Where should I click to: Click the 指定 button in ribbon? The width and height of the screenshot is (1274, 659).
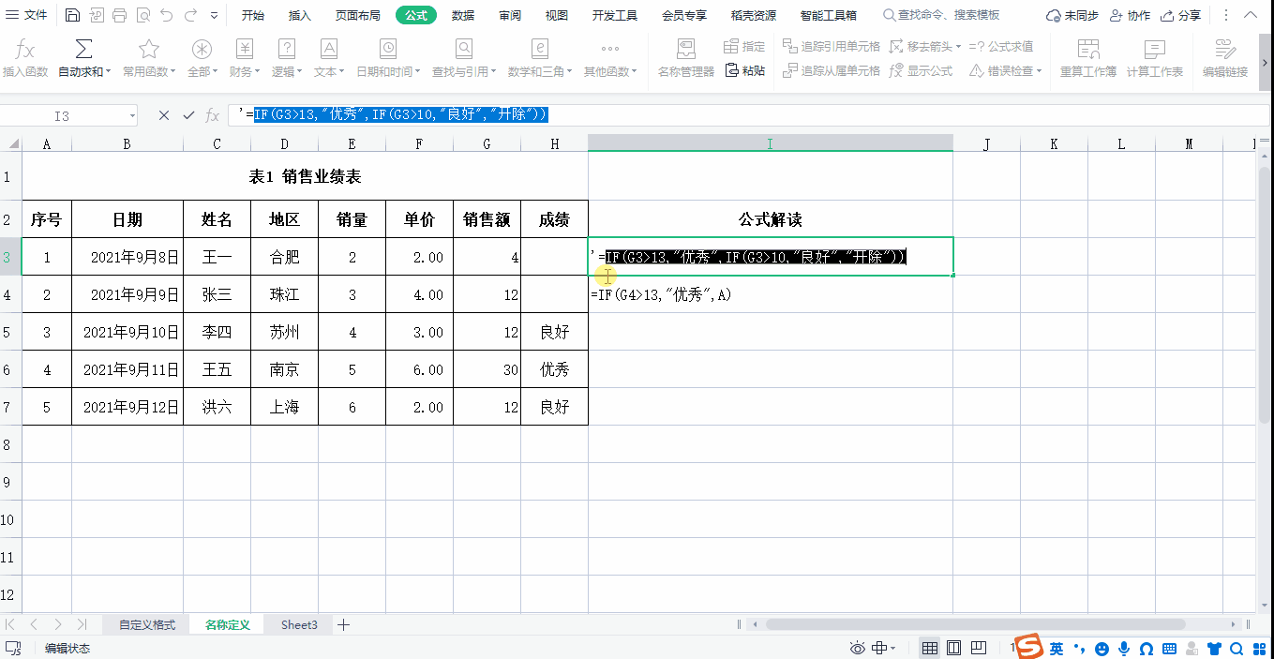click(744, 46)
